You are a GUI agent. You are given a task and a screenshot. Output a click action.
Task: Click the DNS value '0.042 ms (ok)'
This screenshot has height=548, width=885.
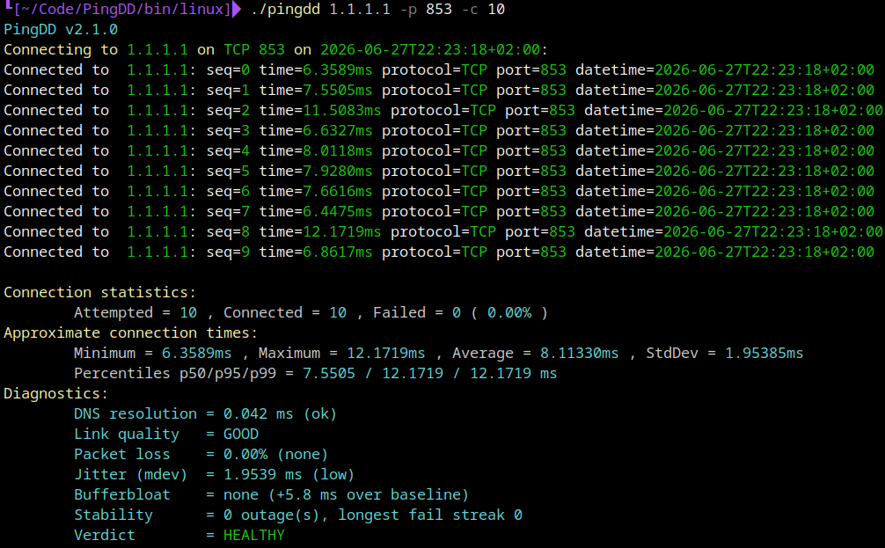[x=280, y=413]
